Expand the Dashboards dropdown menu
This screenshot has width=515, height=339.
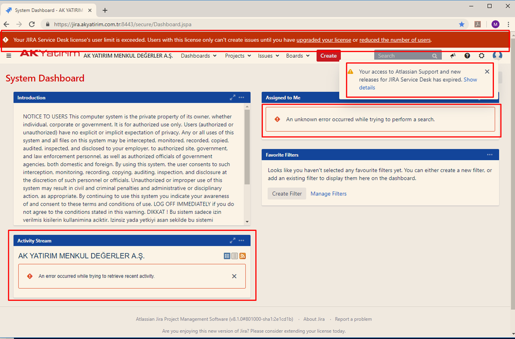click(x=198, y=56)
